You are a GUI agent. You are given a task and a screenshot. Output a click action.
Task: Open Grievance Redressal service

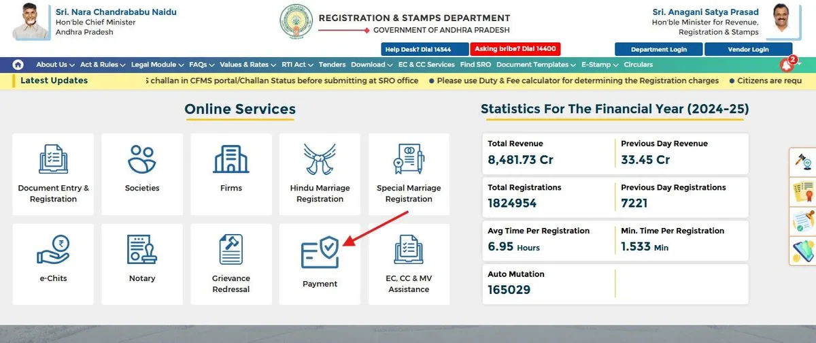[231, 263]
